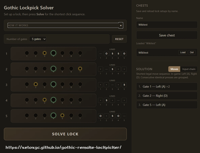The width and height of the screenshot is (200, 153).
Task: Select position 6 on gate 5
Action: point(71,115)
